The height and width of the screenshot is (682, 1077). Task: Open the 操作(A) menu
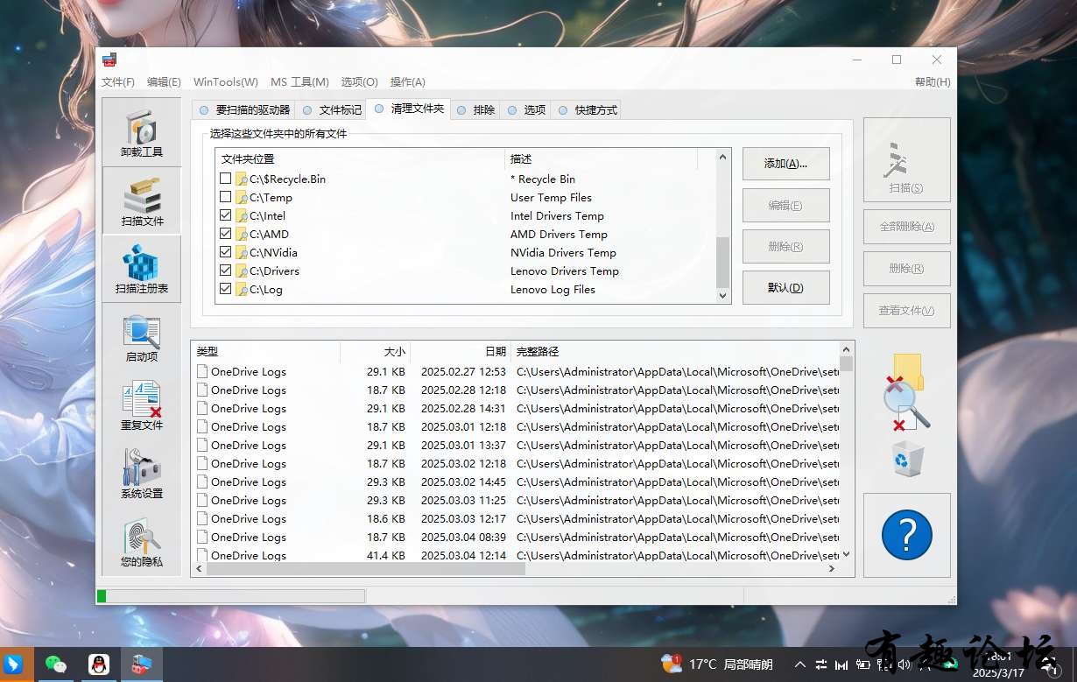tap(407, 81)
